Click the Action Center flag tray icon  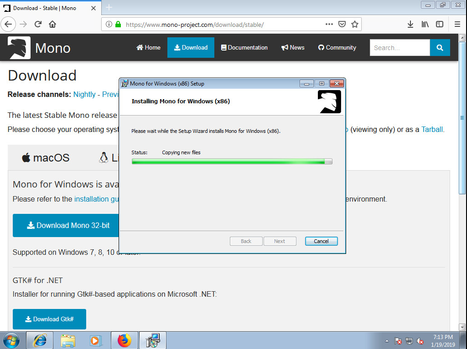click(398, 341)
